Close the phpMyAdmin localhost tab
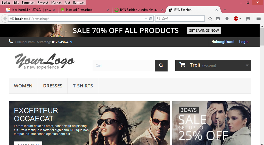 [x=54, y=10]
